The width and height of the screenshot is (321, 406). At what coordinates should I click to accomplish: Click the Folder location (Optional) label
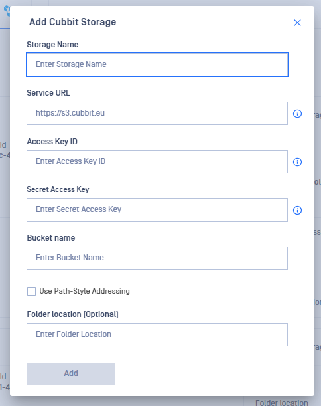point(73,314)
